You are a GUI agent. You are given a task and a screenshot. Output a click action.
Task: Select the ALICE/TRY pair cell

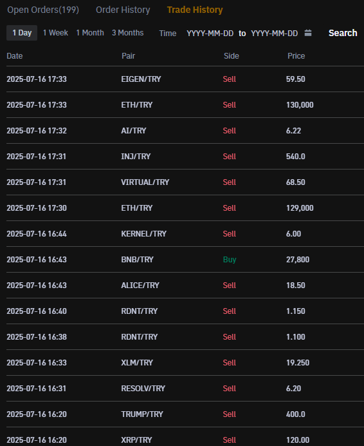[140, 286]
